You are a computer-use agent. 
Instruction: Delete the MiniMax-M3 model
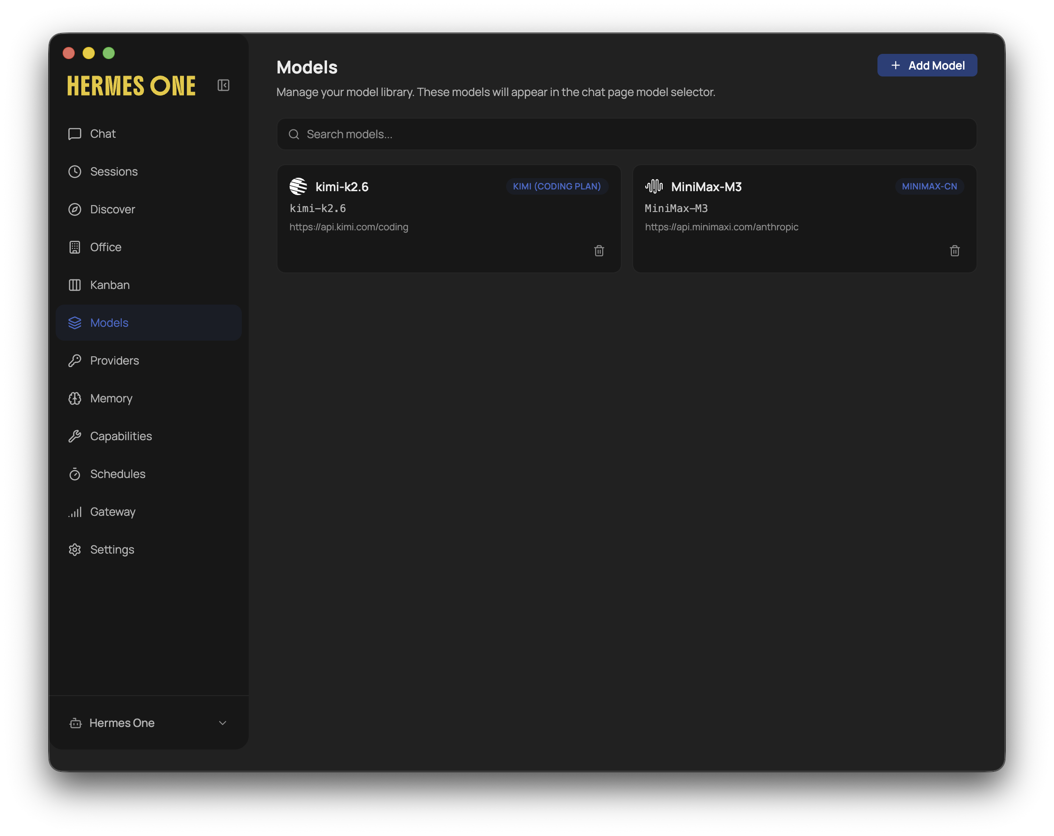tap(954, 251)
